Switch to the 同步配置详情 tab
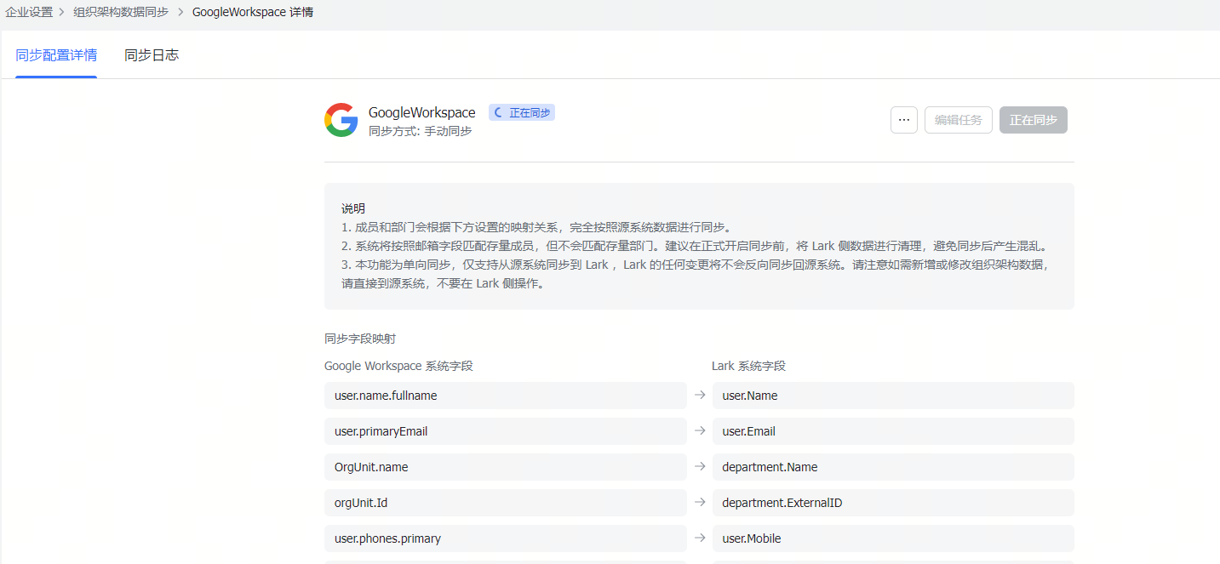The height and width of the screenshot is (564, 1220). (56, 55)
